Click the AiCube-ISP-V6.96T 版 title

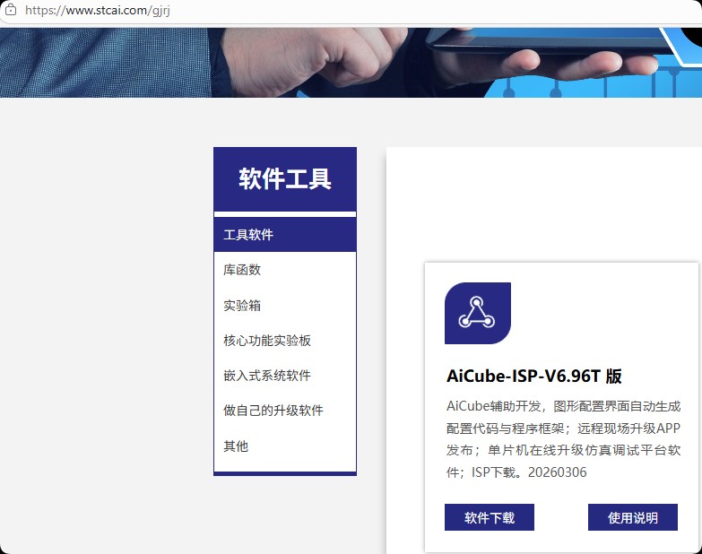coord(534,376)
